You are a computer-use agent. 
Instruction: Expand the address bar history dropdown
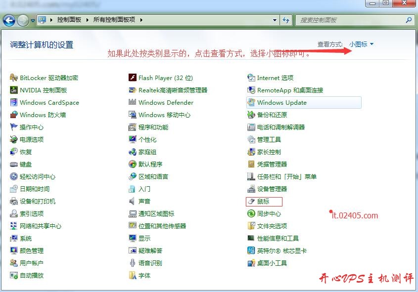[275, 20]
